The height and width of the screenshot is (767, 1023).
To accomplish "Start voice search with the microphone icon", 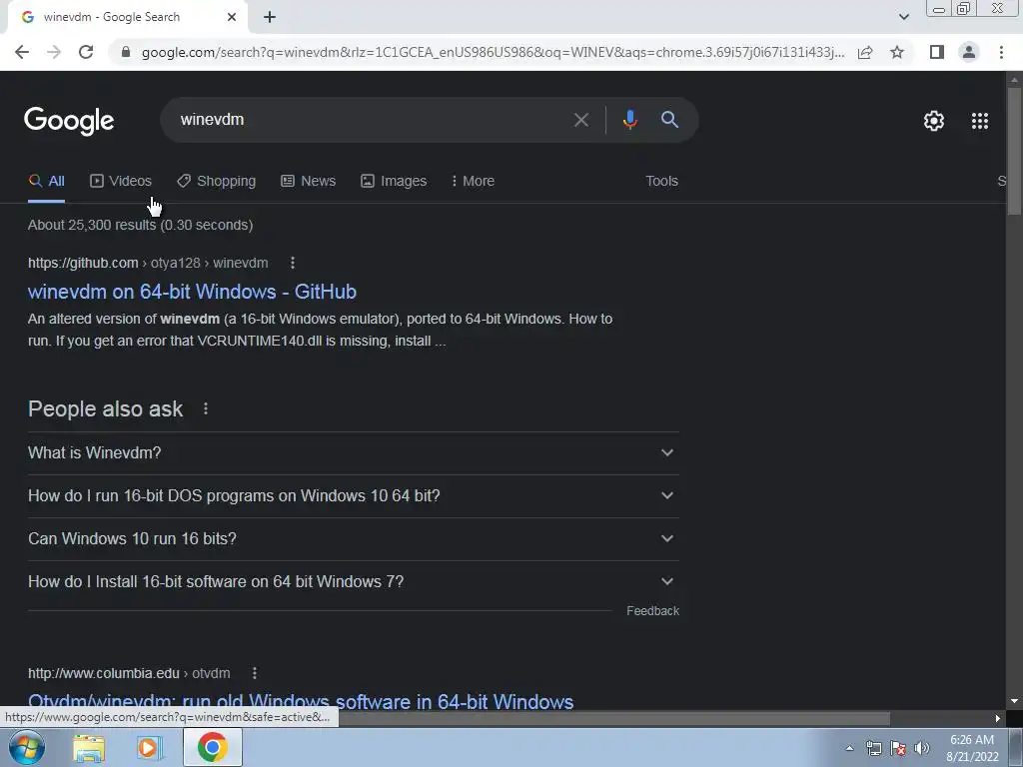I will tap(629, 120).
